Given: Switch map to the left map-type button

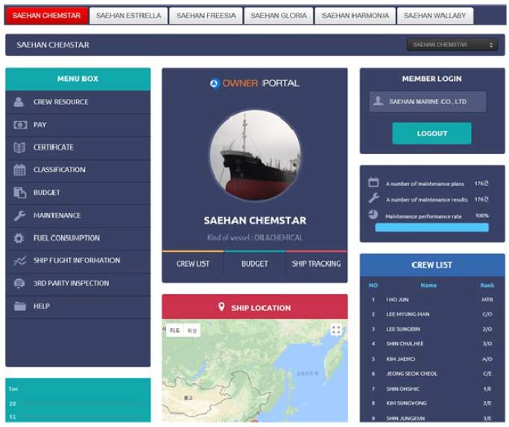Looking at the screenshot, I should (x=175, y=330).
